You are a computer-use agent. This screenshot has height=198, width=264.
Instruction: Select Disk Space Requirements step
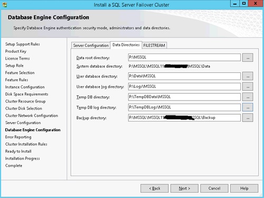pyautogui.click(x=26, y=94)
